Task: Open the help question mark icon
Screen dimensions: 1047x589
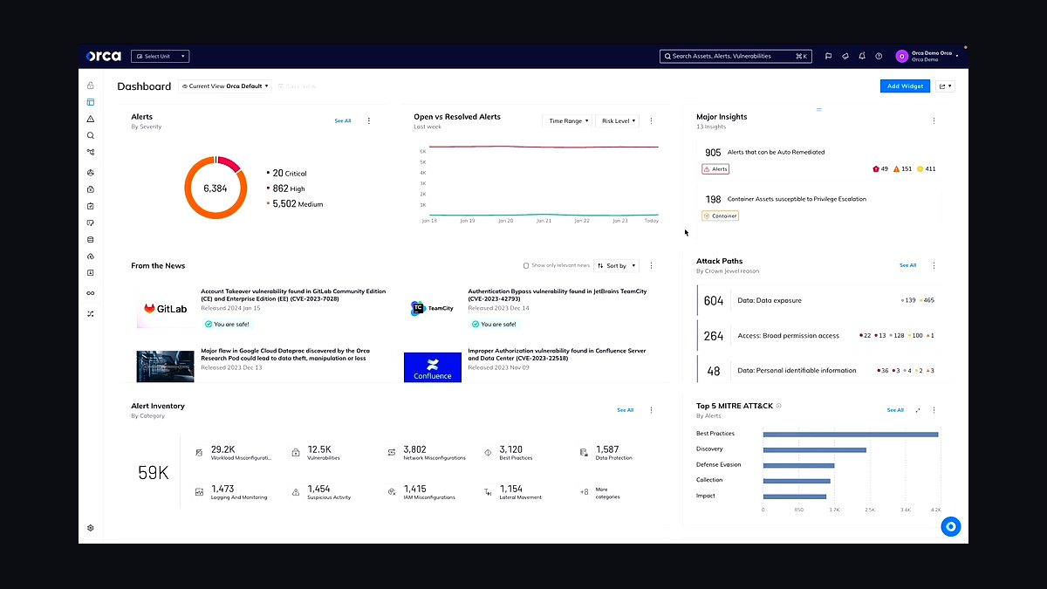Action: click(x=879, y=56)
